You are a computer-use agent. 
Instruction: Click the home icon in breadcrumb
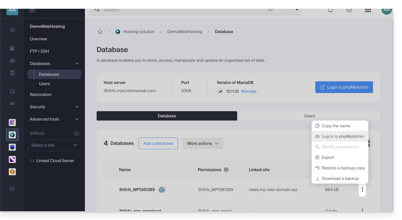click(x=100, y=32)
